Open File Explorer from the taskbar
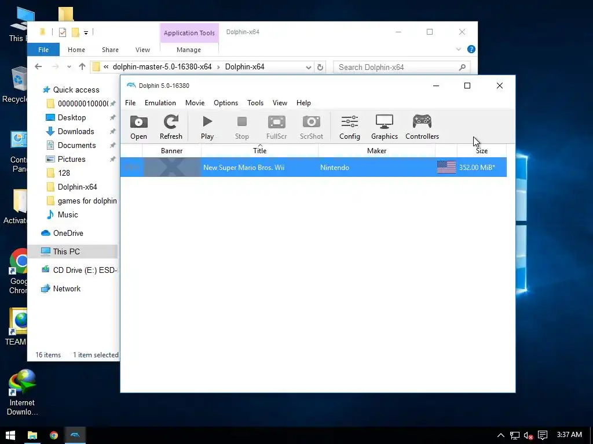Image resolution: width=593 pixels, height=444 pixels. 32,435
